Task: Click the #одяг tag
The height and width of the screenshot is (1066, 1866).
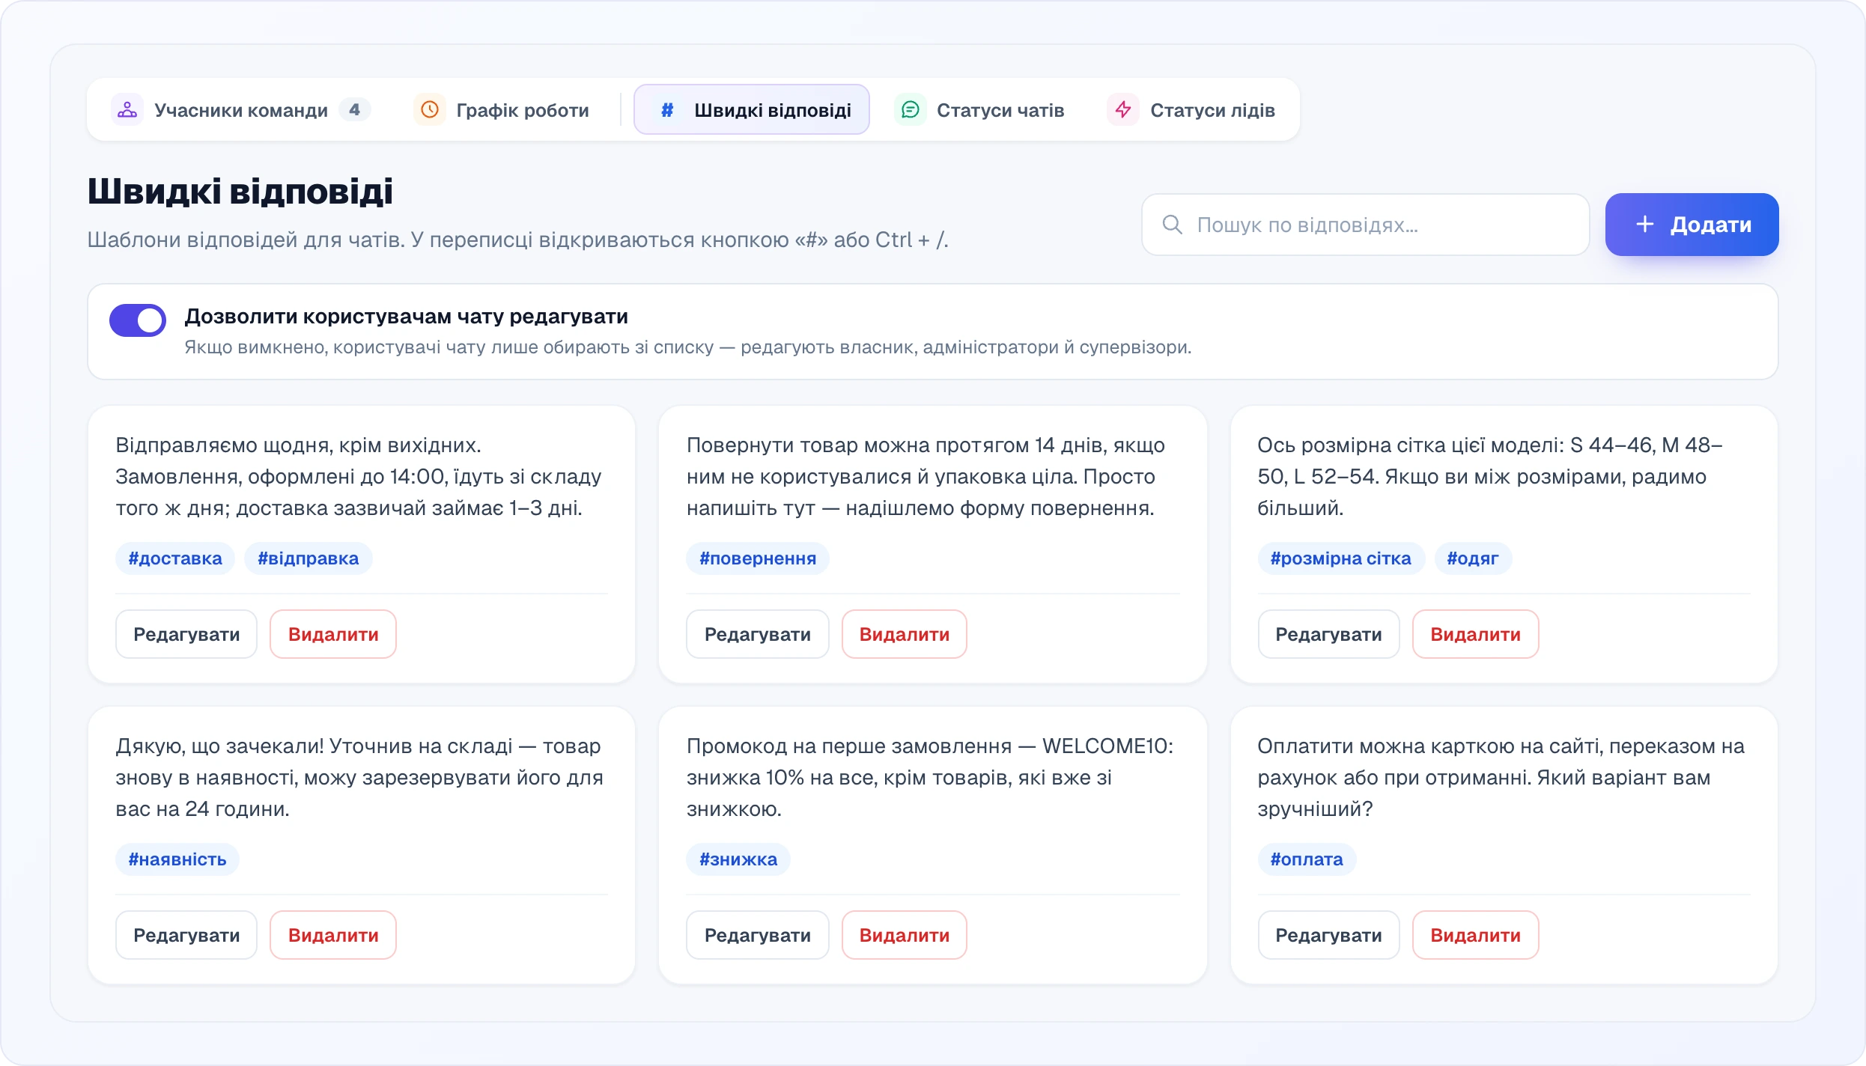Action: (1473, 558)
